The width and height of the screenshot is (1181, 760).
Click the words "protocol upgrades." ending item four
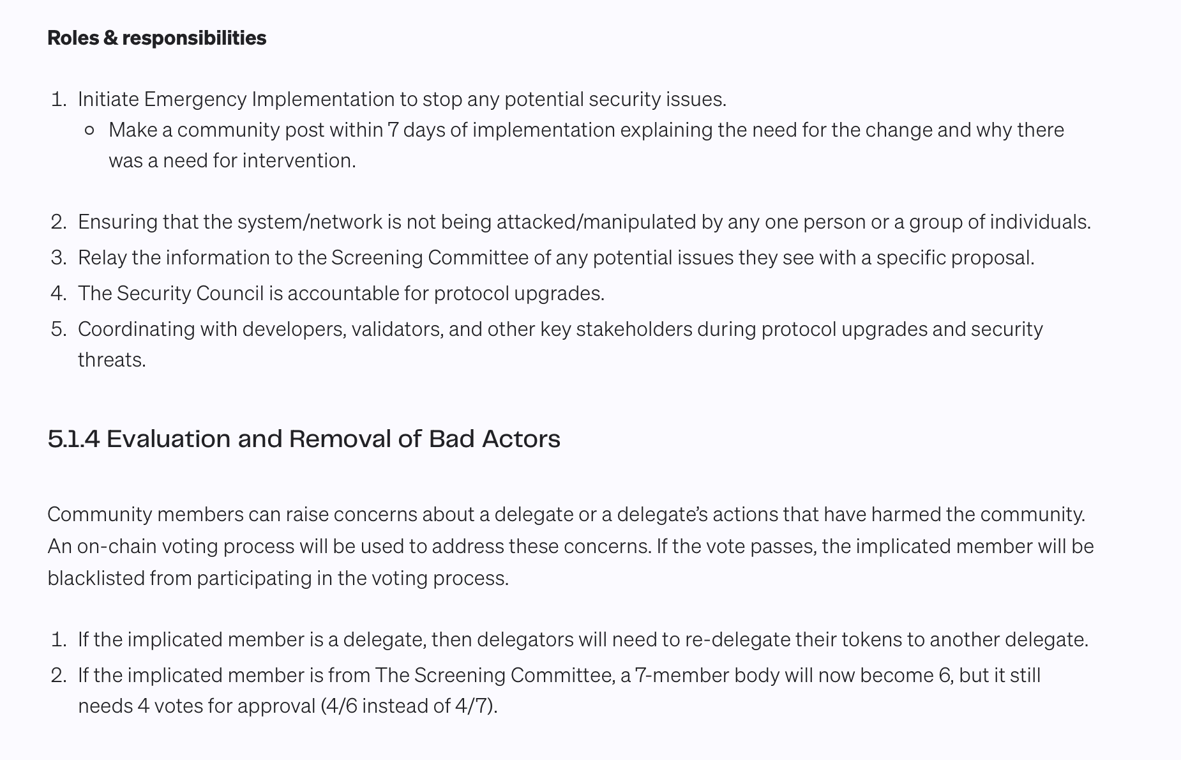(x=519, y=293)
